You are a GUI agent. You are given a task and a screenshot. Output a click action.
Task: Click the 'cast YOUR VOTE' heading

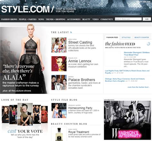tap(25, 131)
